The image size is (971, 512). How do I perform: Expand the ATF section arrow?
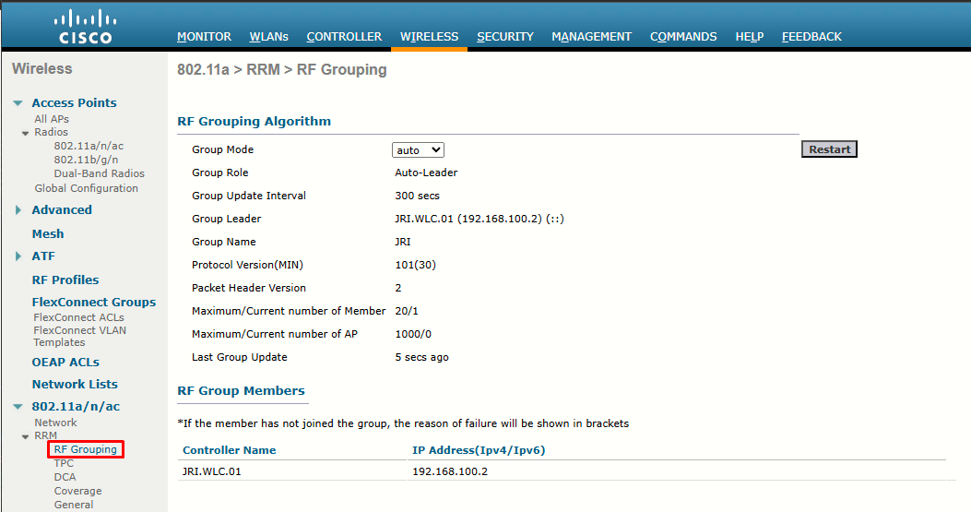pyautogui.click(x=18, y=256)
